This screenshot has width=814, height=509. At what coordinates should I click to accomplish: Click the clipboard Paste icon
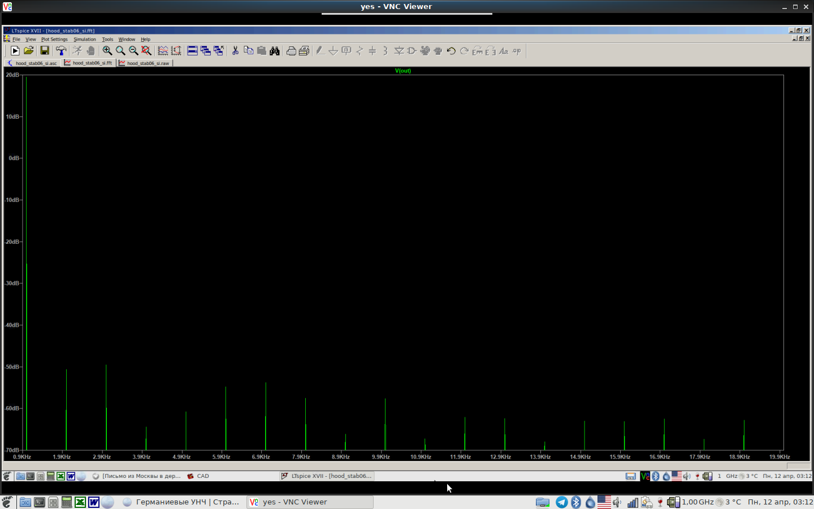(x=261, y=51)
